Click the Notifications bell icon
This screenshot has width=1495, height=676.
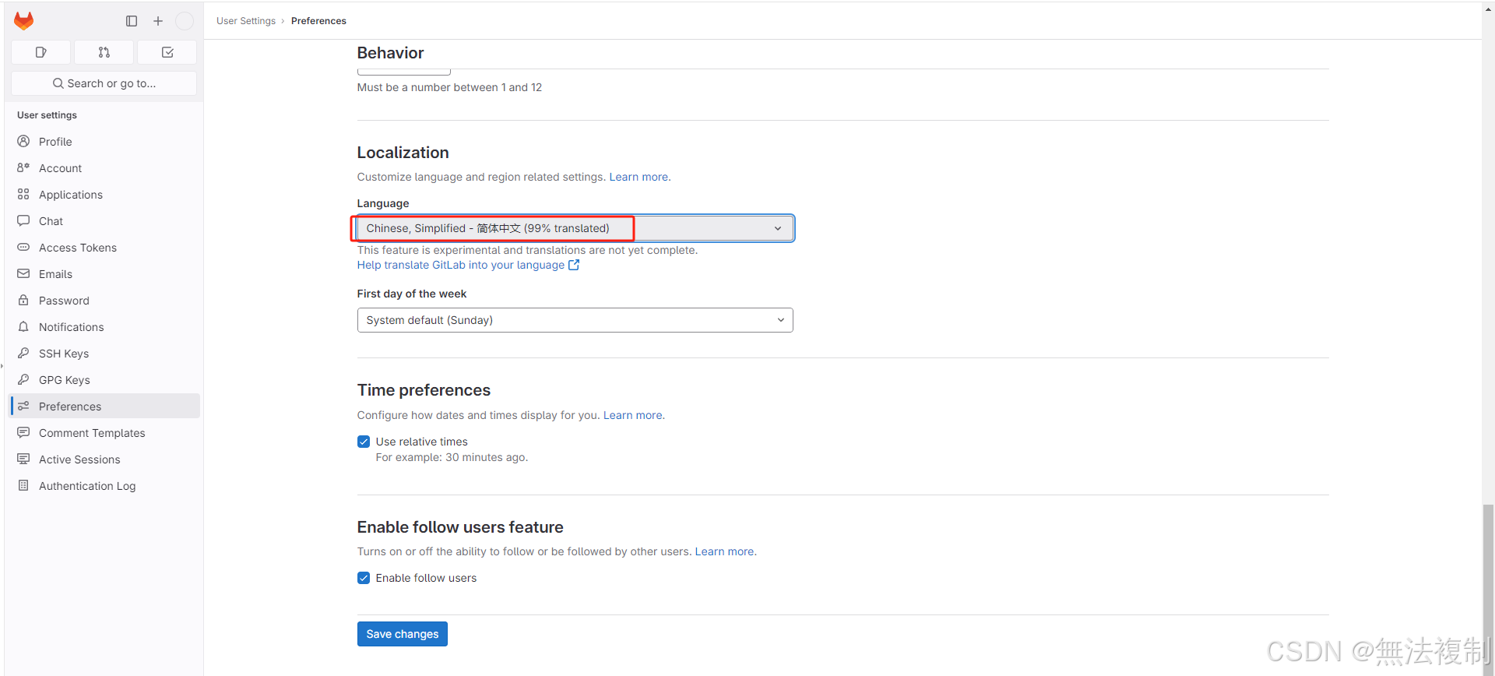(x=23, y=326)
